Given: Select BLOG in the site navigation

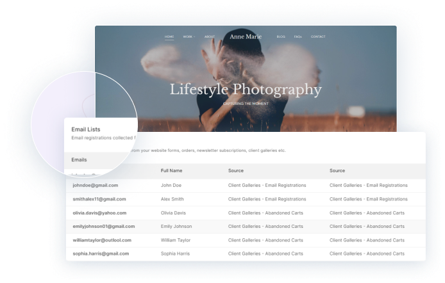Looking at the screenshot, I should pyautogui.click(x=281, y=36).
